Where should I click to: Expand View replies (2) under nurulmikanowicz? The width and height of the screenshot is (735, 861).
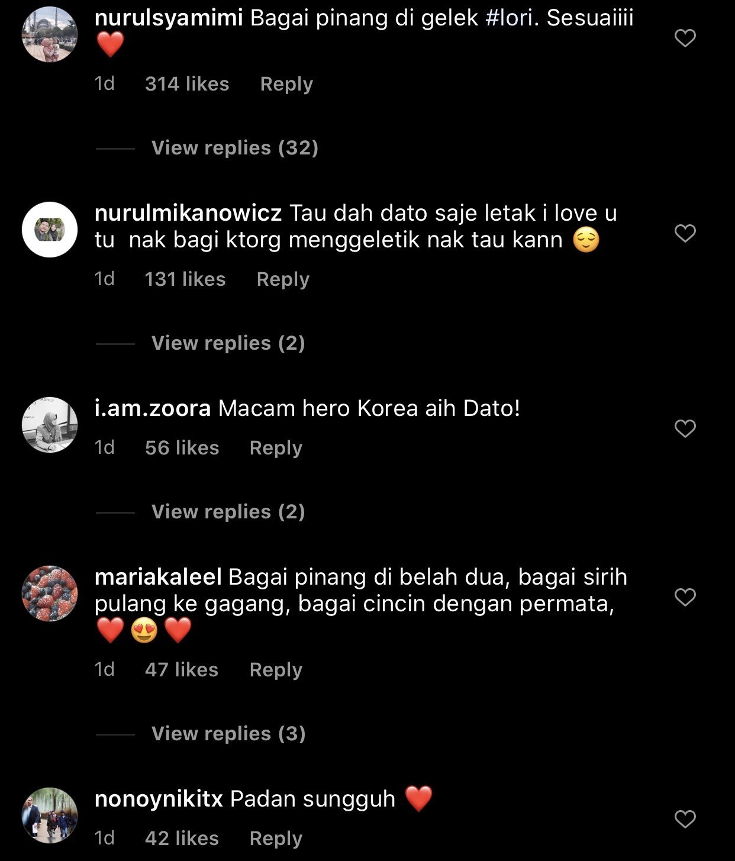[x=228, y=343]
